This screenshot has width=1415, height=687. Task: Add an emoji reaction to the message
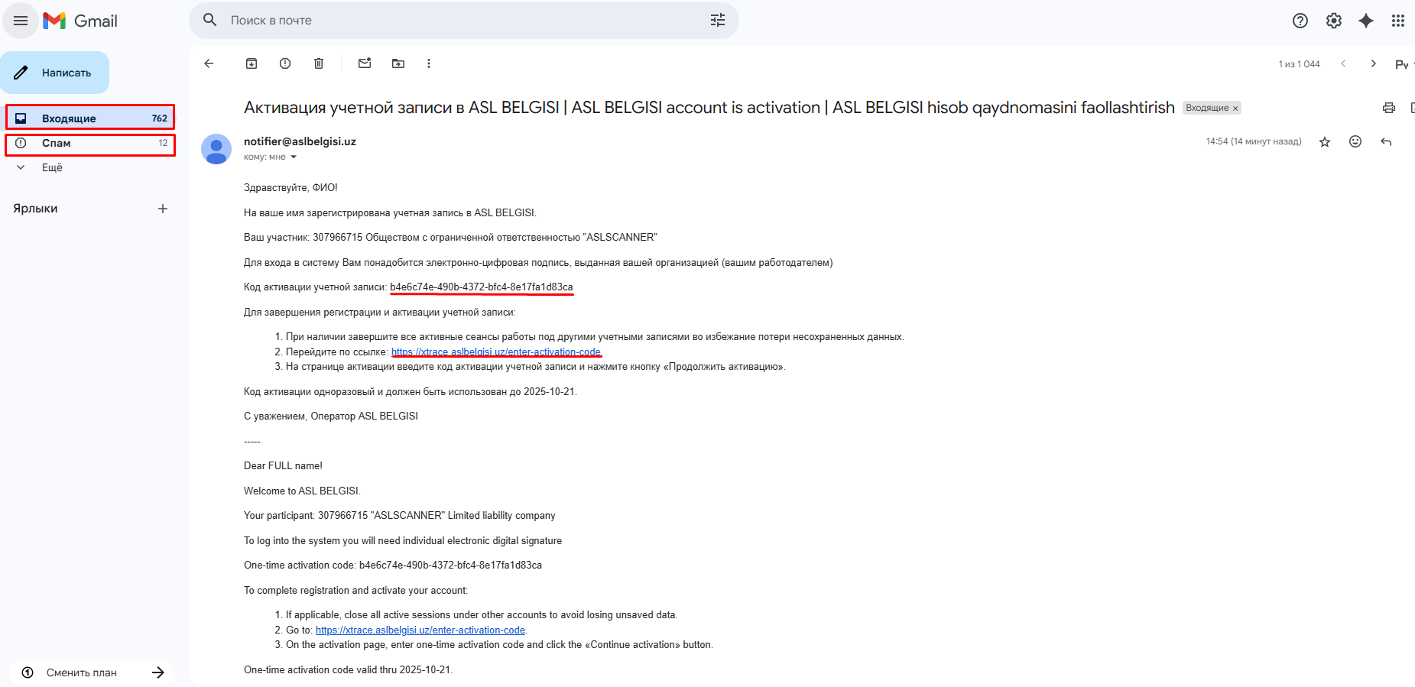pos(1355,141)
